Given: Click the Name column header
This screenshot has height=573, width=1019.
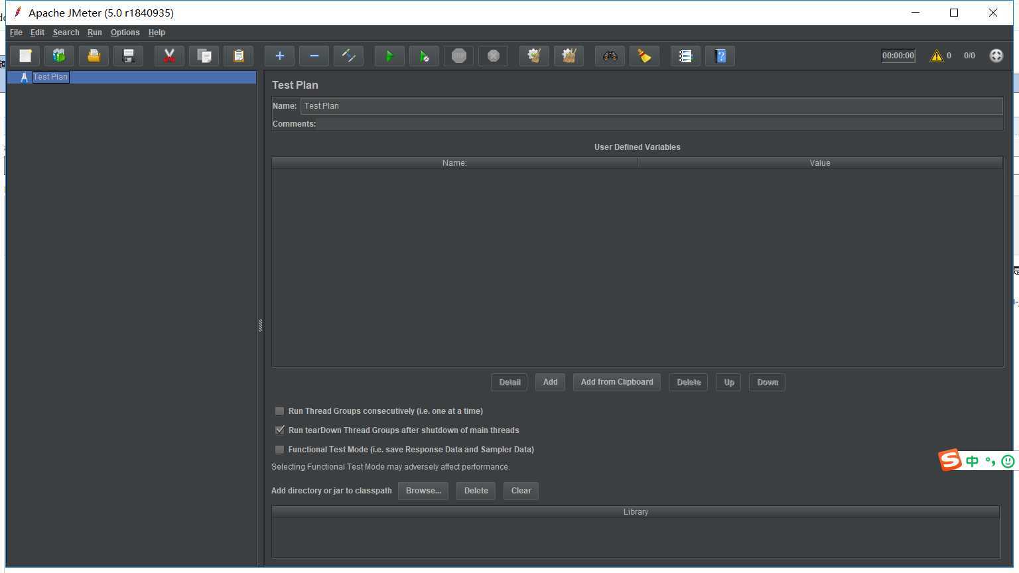Looking at the screenshot, I should pyautogui.click(x=454, y=163).
